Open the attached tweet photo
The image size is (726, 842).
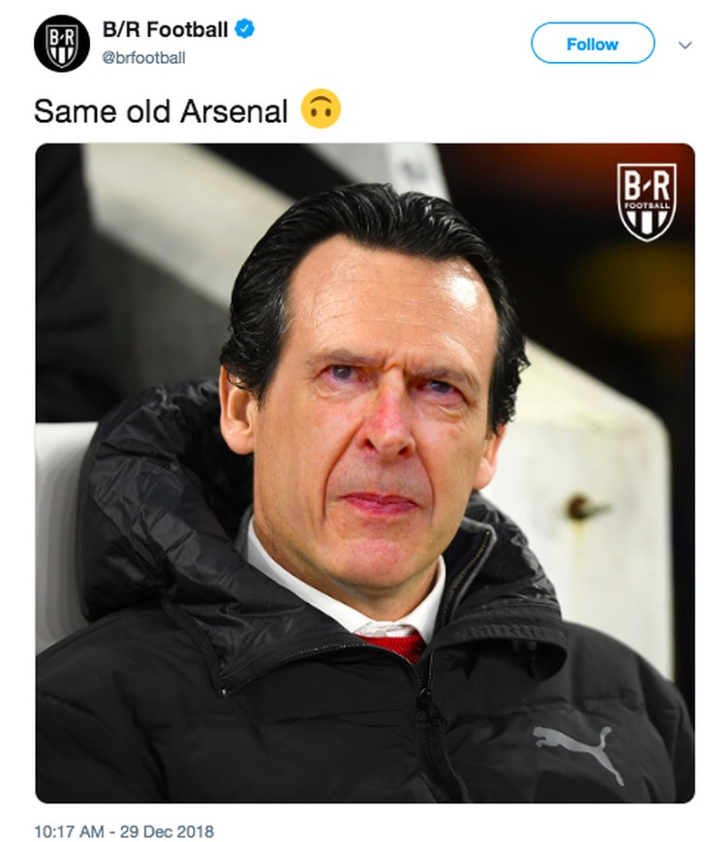365,473
